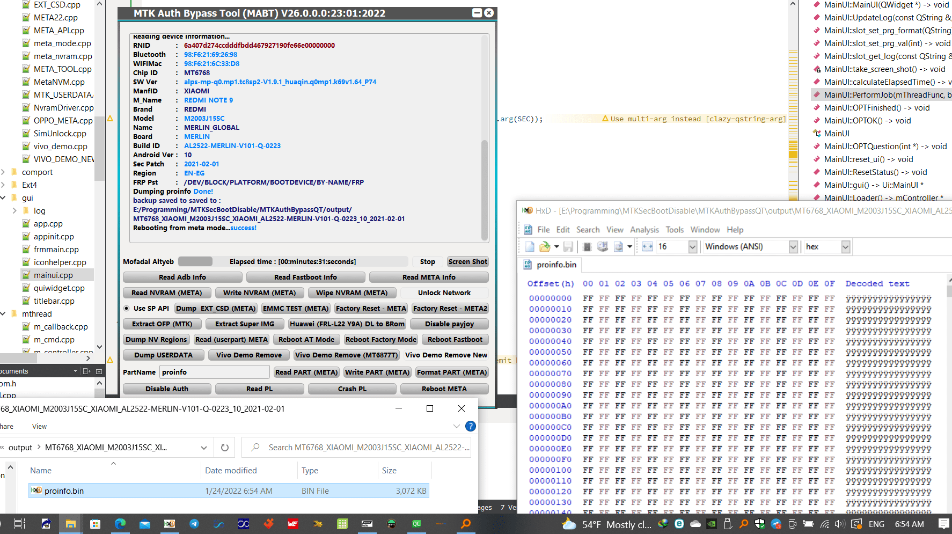
Task: Open Telegram from the taskbar
Action: click(x=194, y=524)
